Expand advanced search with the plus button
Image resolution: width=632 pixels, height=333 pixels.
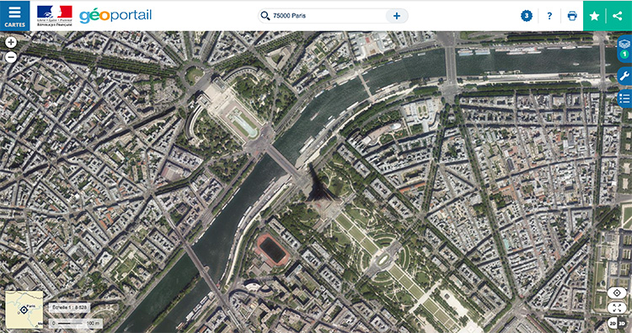[x=397, y=16]
